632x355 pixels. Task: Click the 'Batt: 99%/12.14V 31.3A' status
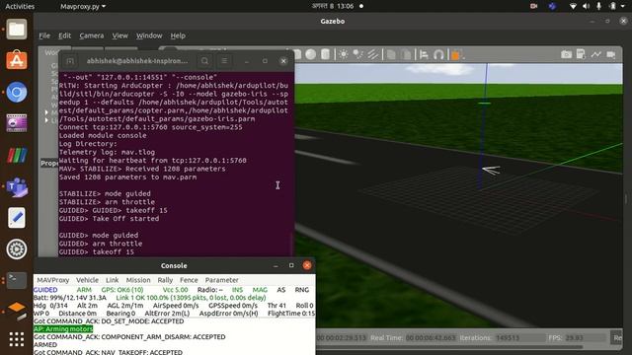[x=70, y=298]
